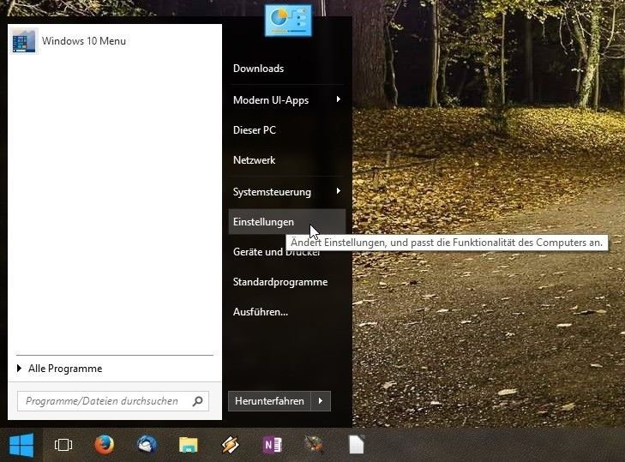Launch OneNote from the taskbar
The width and height of the screenshot is (625, 462).
point(273,445)
